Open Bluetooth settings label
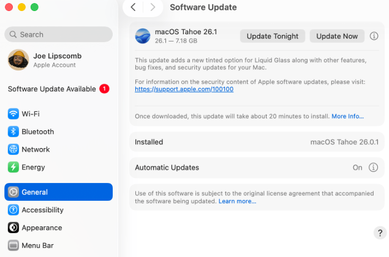389x257 pixels. pos(38,132)
